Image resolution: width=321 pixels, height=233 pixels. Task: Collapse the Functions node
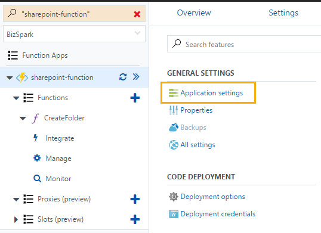point(16,98)
